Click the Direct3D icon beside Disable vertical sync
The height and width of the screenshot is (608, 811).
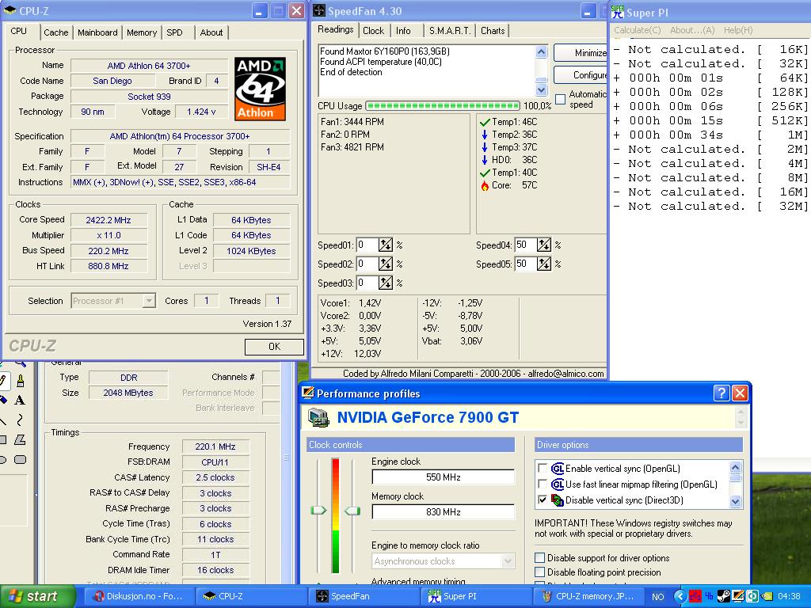[557, 500]
